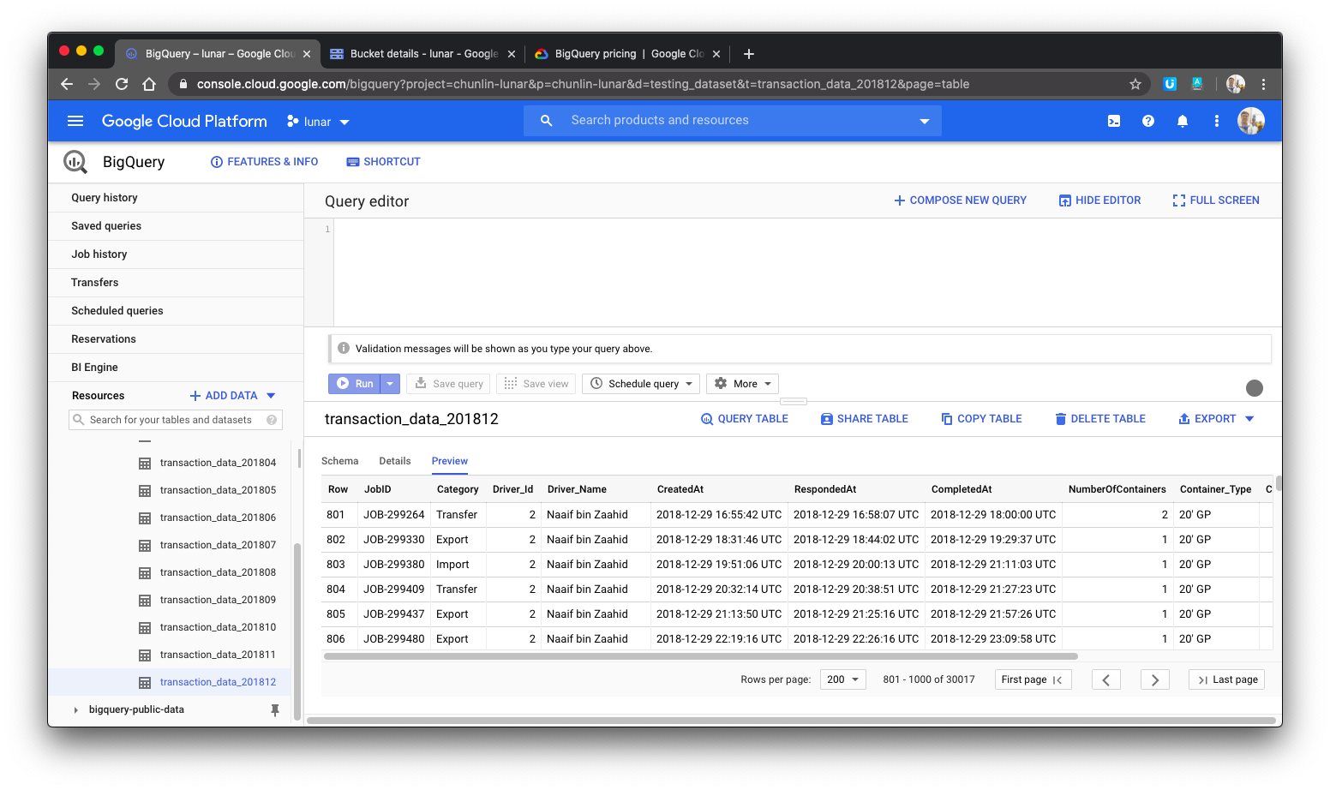
Task: Save the current query
Action: pyautogui.click(x=447, y=383)
